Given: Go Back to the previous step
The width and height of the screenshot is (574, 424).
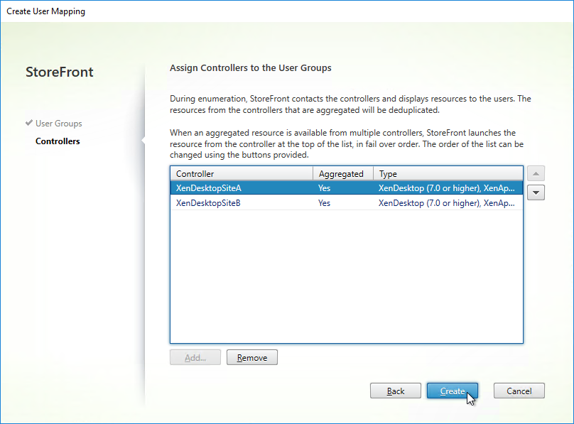Looking at the screenshot, I should tap(396, 391).
